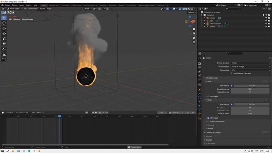Adjust render max samples value field
This screenshot has width=272, height=153.
pos(250,108)
